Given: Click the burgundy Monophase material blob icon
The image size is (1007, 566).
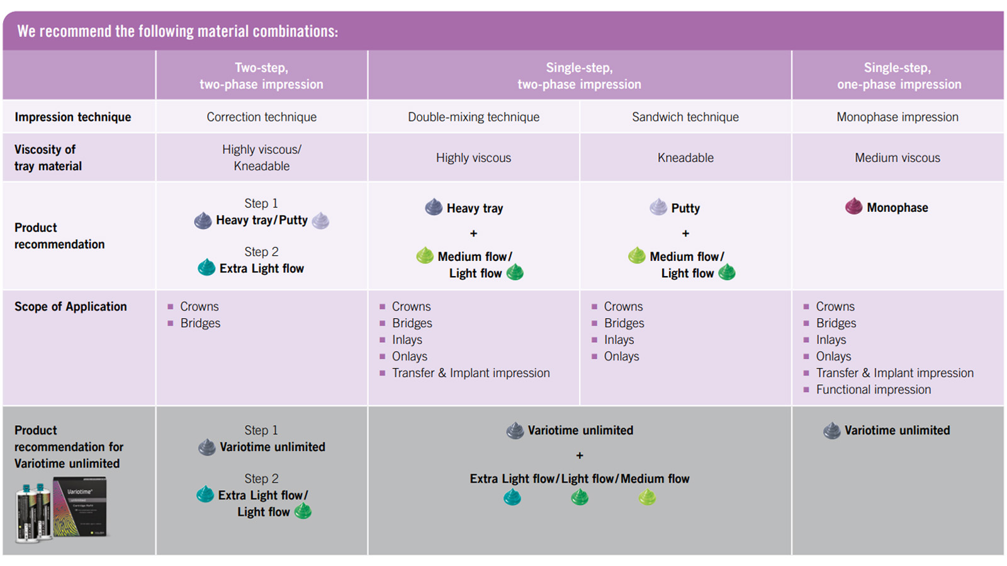Looking at the screenshot, I should pyautogui.click(x=853, y=206).
